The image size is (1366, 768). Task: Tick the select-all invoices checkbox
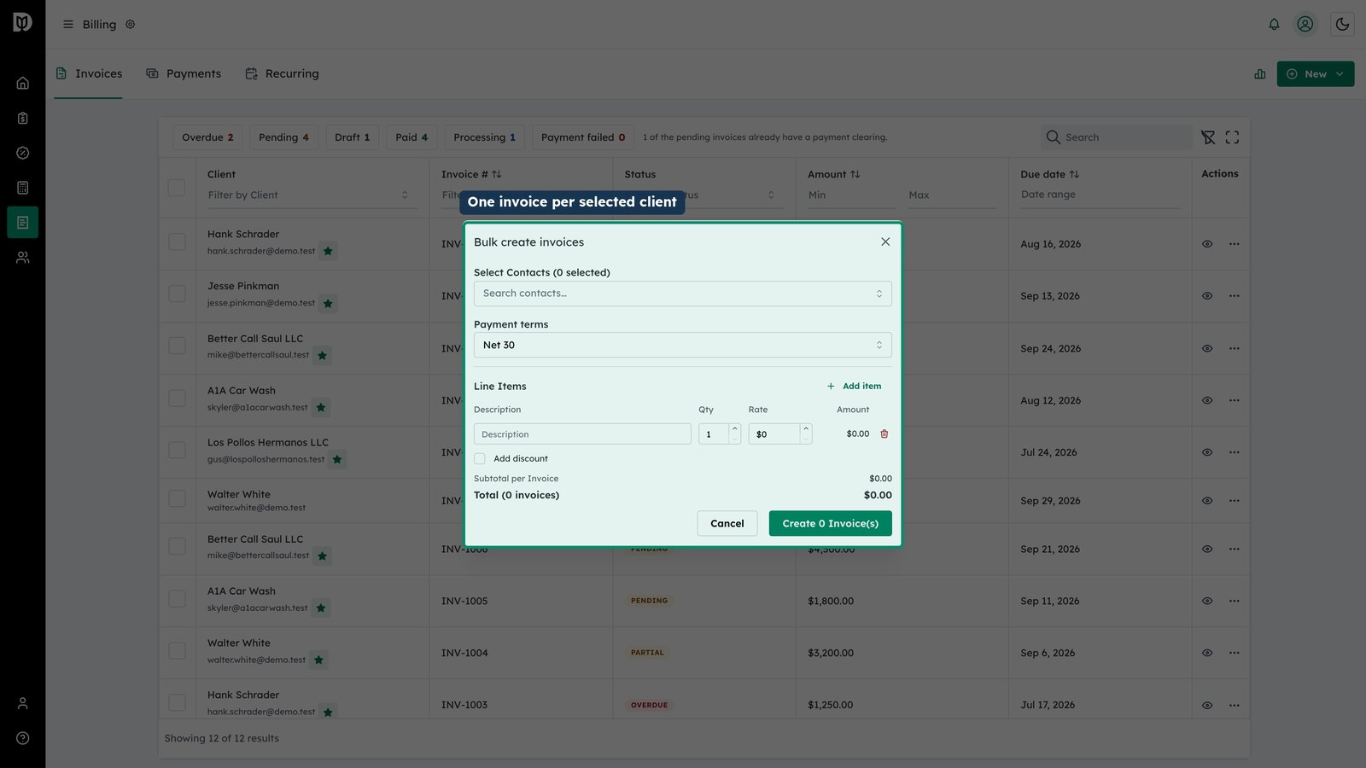coord(177,188)
